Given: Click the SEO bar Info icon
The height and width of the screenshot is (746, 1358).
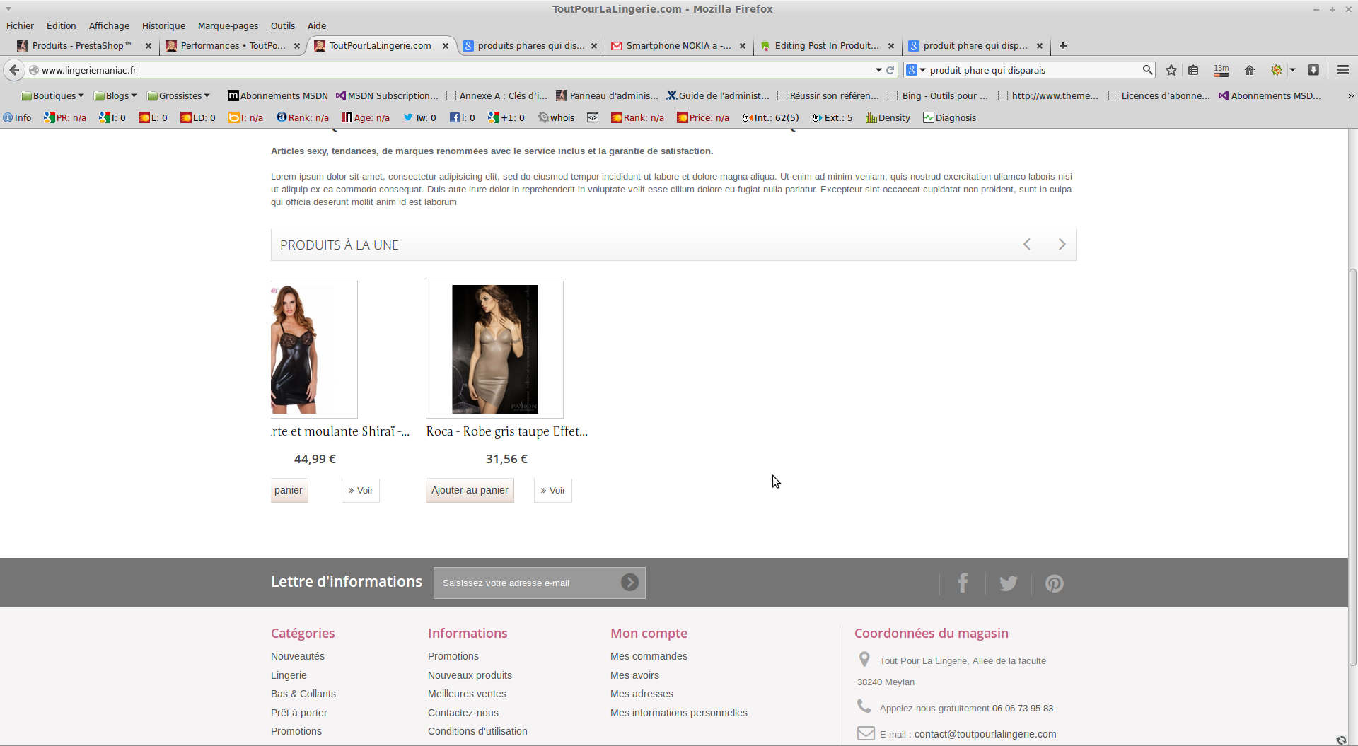Looking at the screenshot, I should (17, 118).
